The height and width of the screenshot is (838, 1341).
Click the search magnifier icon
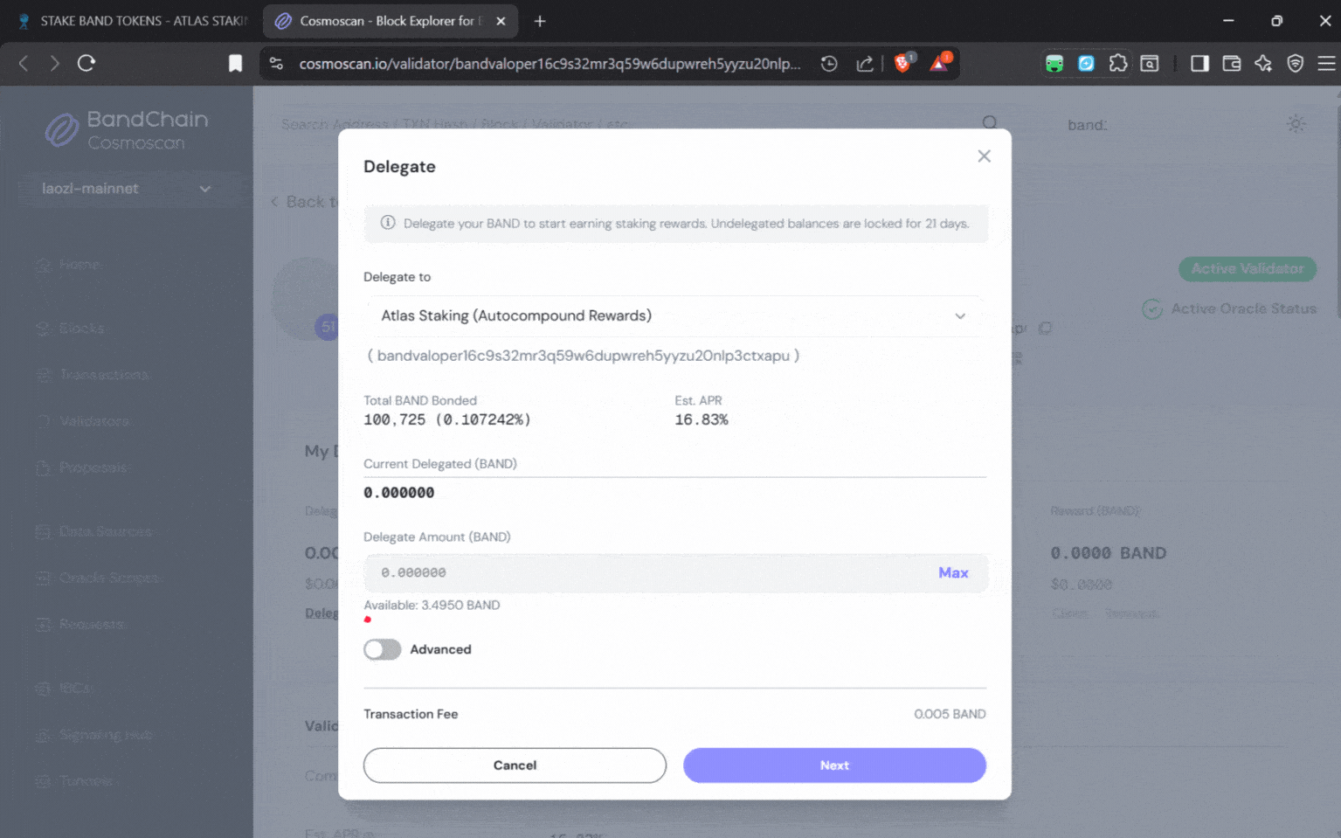[988, 123]
